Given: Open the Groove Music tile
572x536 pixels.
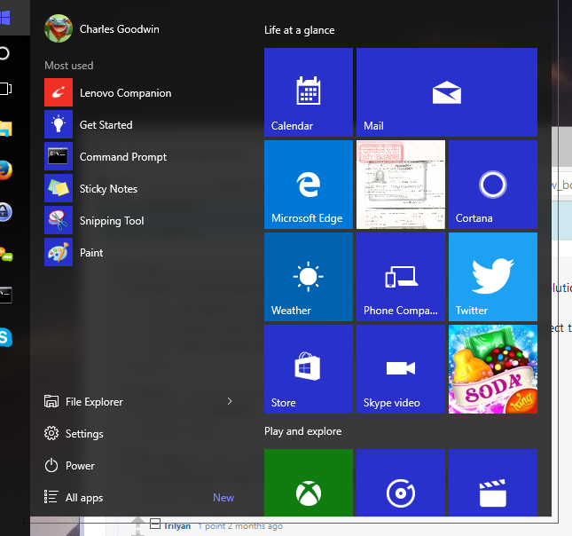Looking at the screenshot, I should coord(401,483).
